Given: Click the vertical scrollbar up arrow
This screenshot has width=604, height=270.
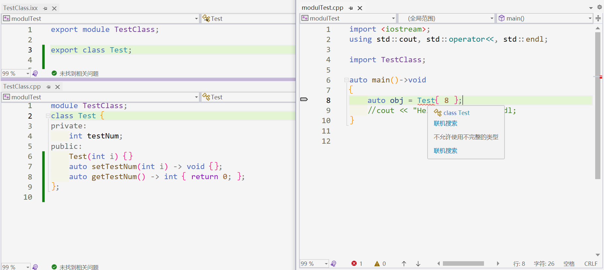Looking at the screenshot, I should pyautogui.click(x=598, y=28).
